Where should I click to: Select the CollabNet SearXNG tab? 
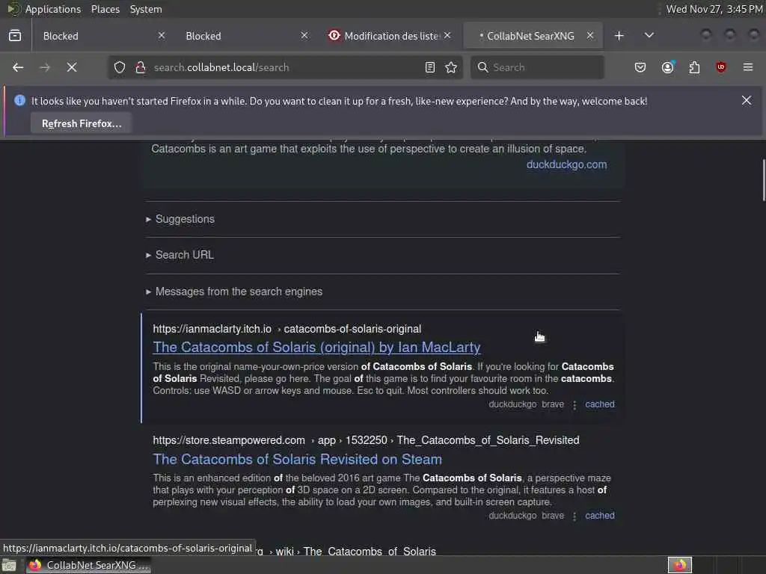[533, 36]
